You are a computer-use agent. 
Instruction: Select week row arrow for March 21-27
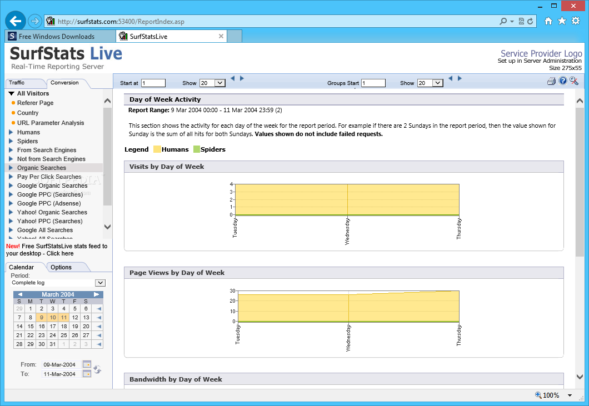[99, 335]
